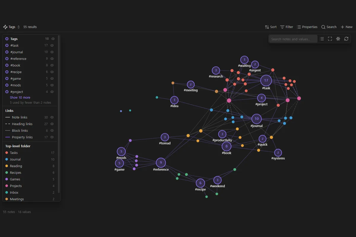The width and height of the screenshot is (356, 237).
Task: Expand list with Show 10 more
Action: tap(20, 97)
